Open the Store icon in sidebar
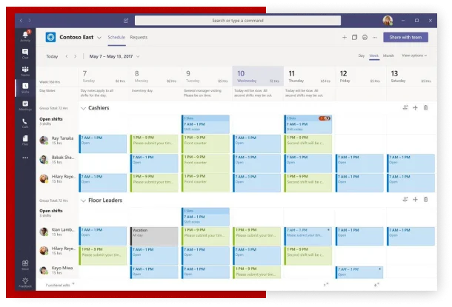 click(25, 264)
